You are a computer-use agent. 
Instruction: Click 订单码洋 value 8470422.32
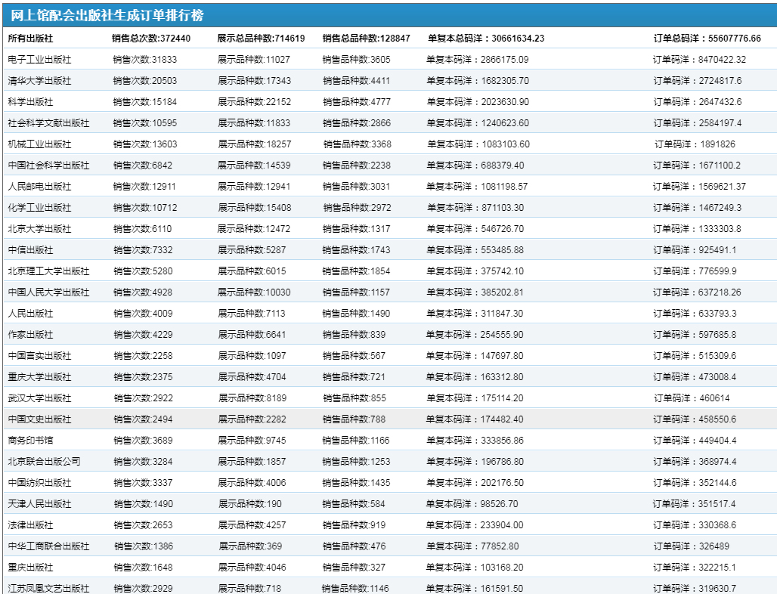click(699, 60)
